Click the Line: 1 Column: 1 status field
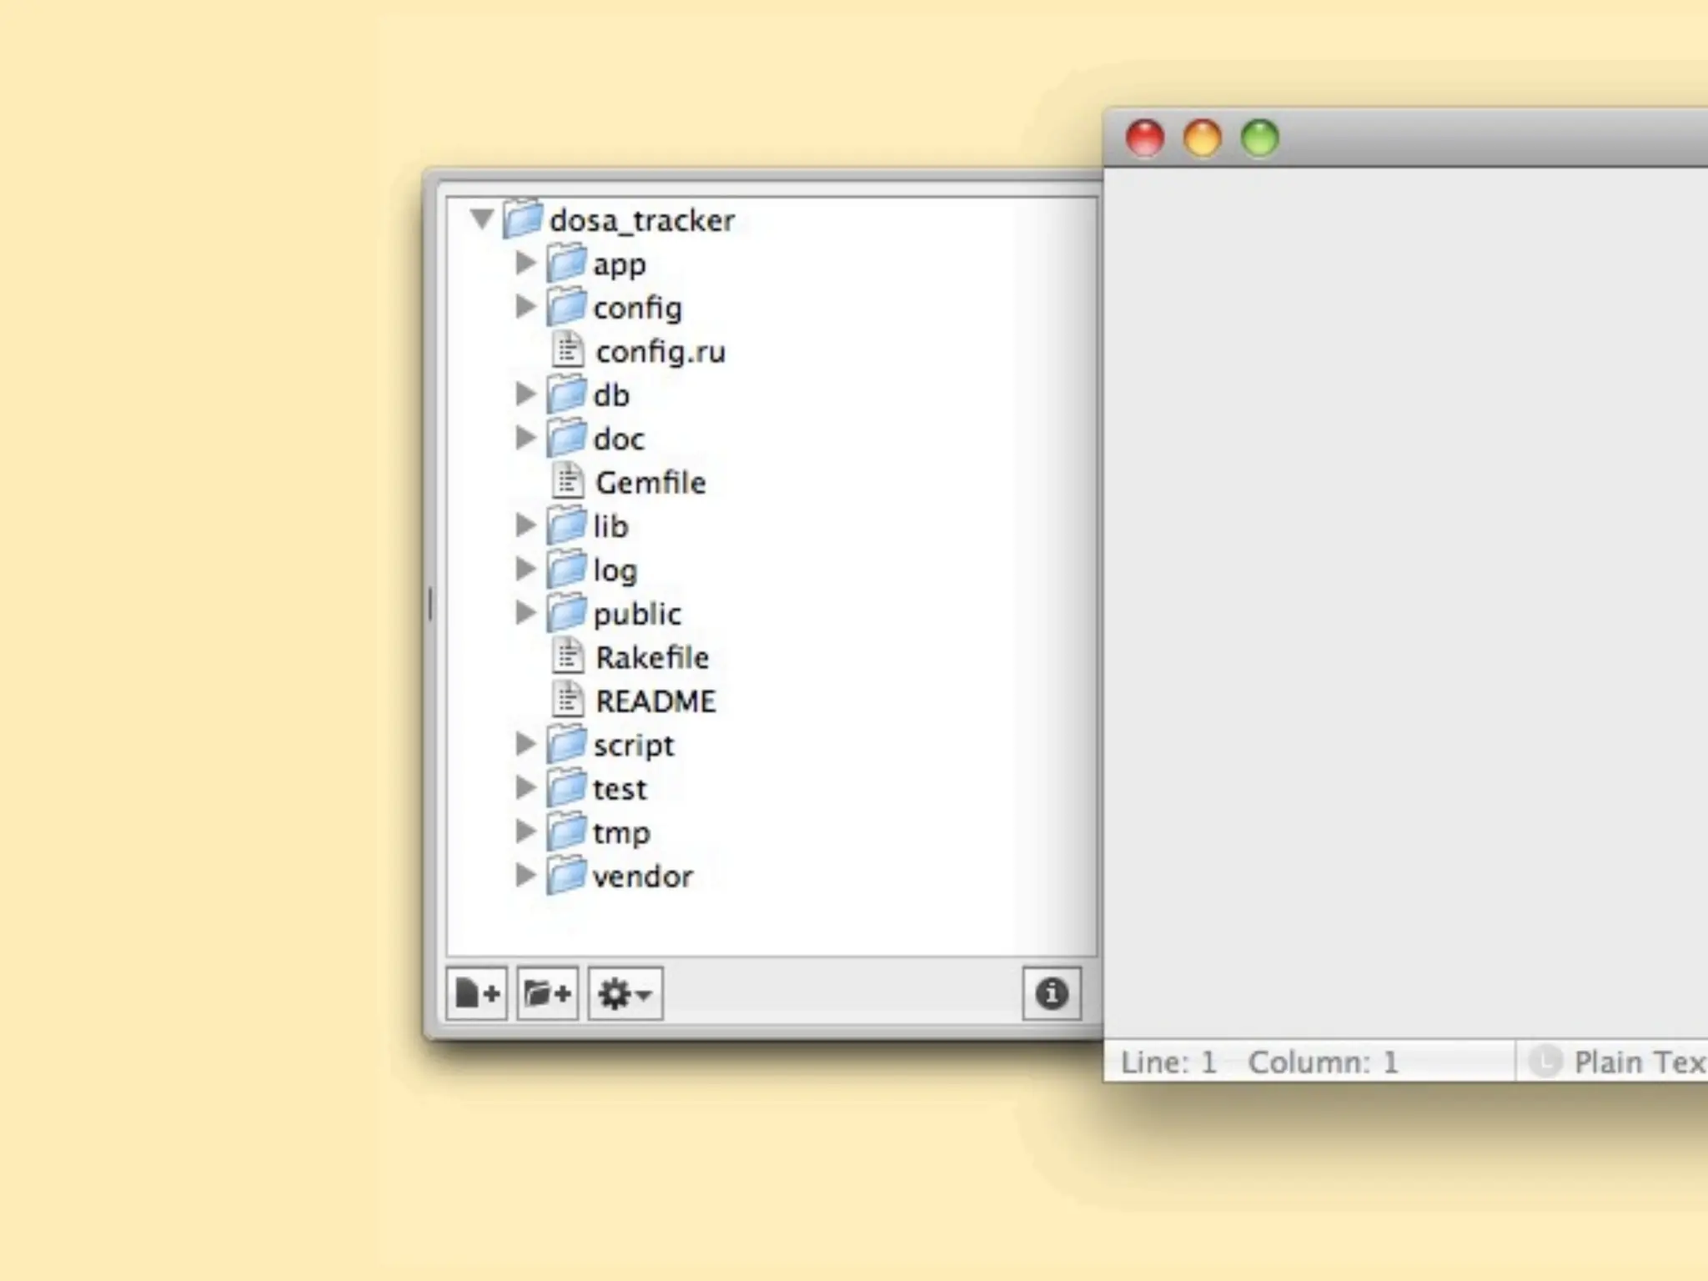 1259,1062
